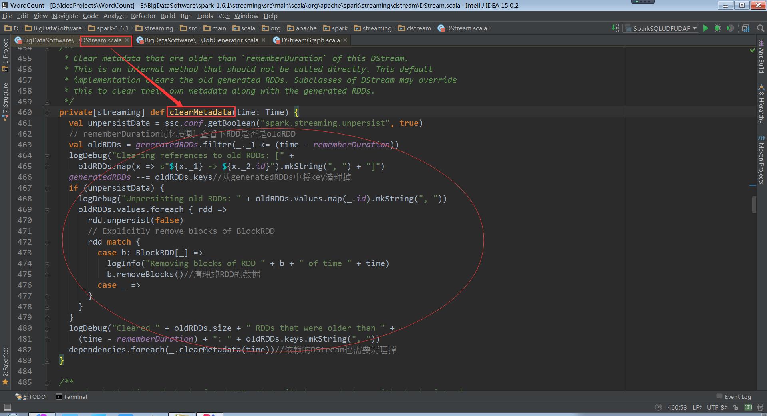This screenshot has width=767, height=416.
Task: Open the Build menu
Action: (168, 16)
